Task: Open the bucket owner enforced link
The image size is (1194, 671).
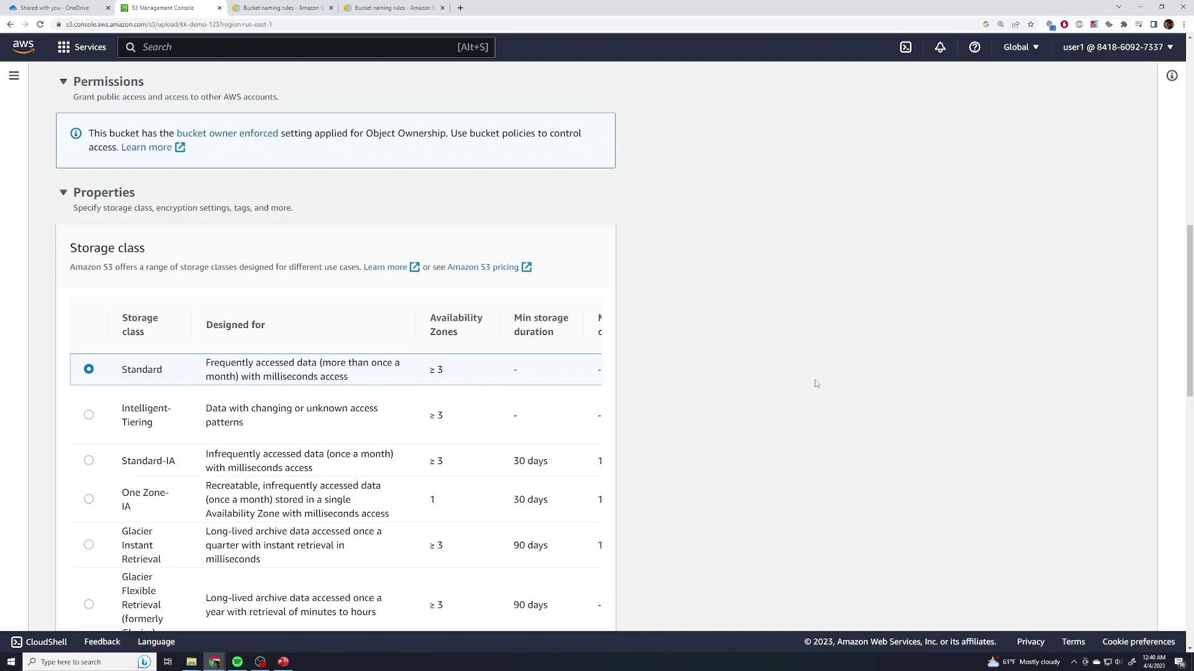Action: (x=227, y=133)
